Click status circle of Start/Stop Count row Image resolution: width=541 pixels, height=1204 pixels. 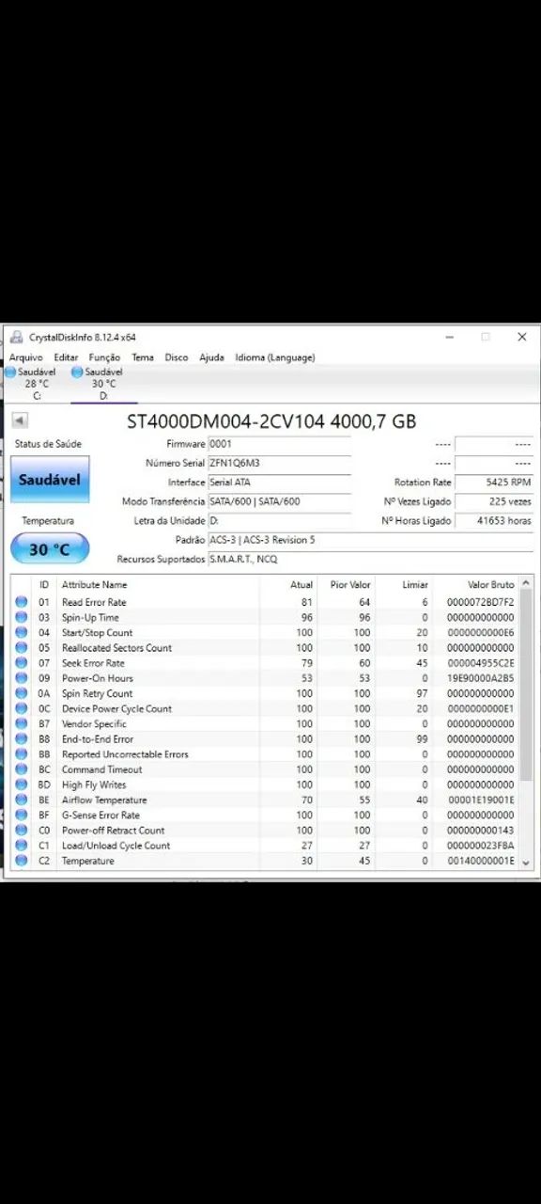pos(22,632)
